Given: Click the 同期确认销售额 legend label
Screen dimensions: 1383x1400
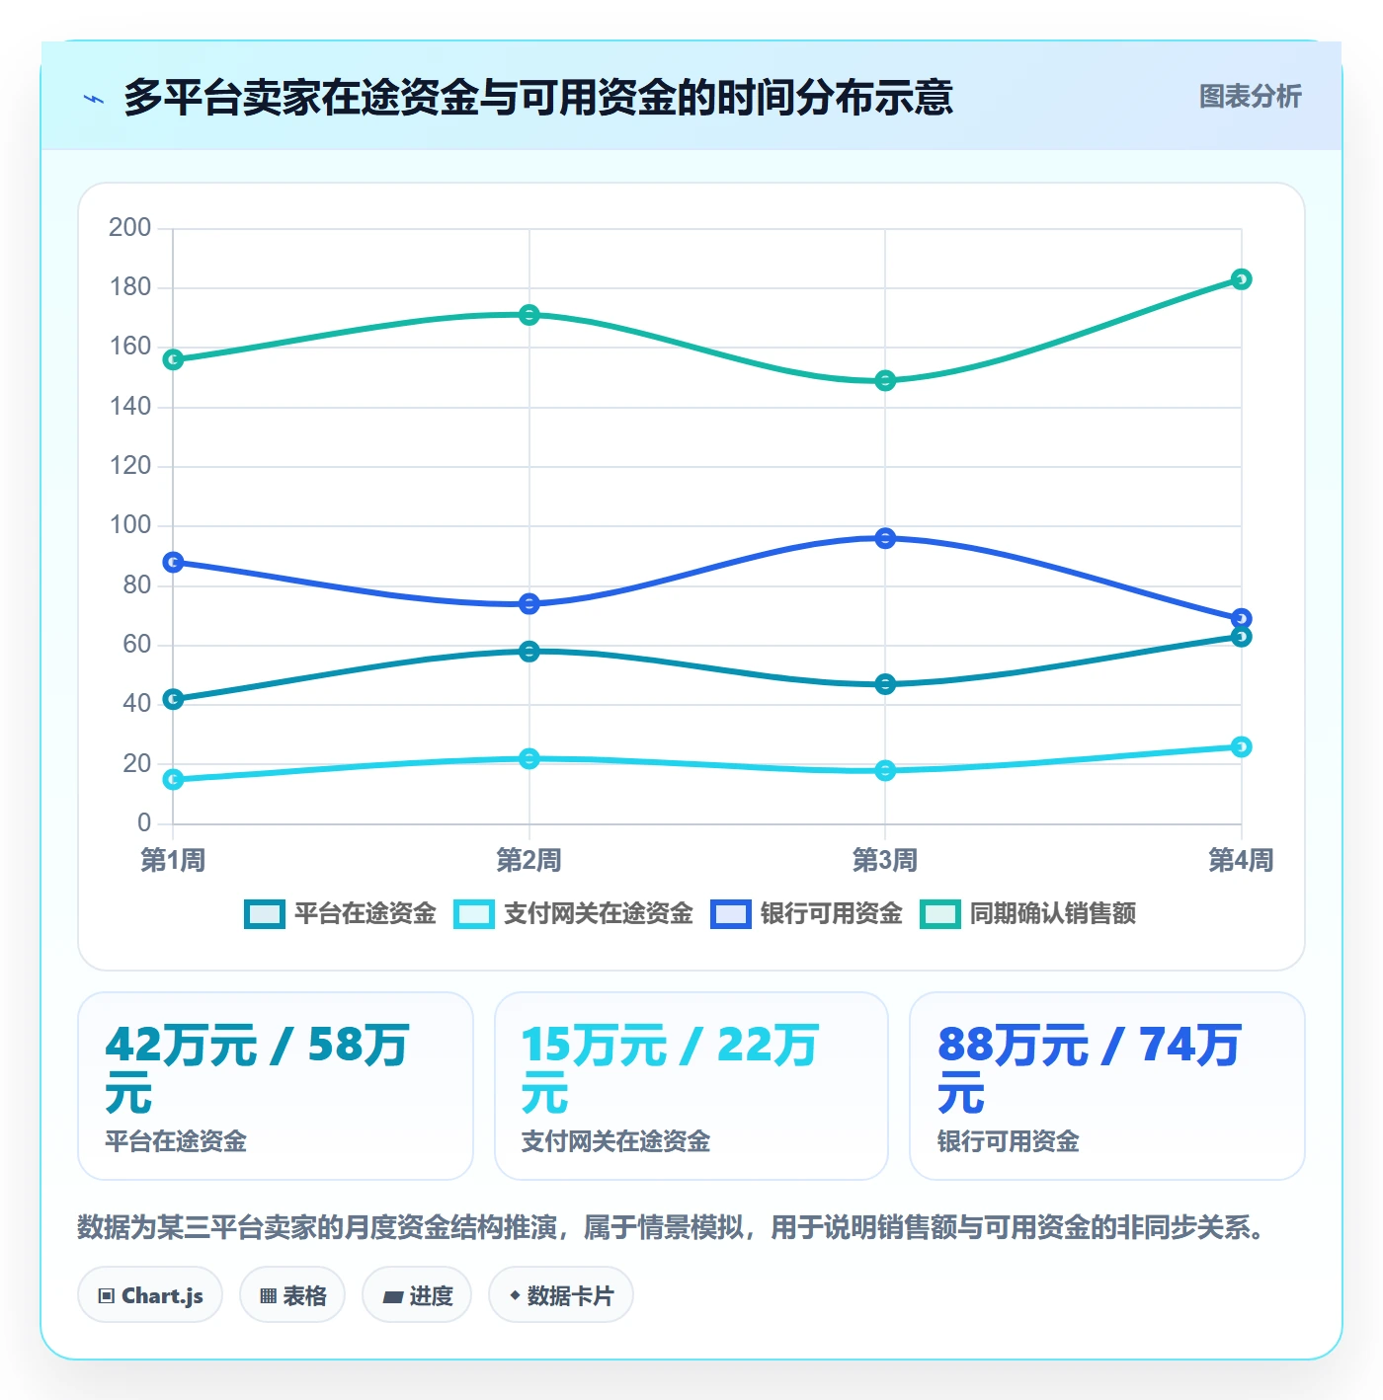Looking at the screenshot, I should 1053,914.
